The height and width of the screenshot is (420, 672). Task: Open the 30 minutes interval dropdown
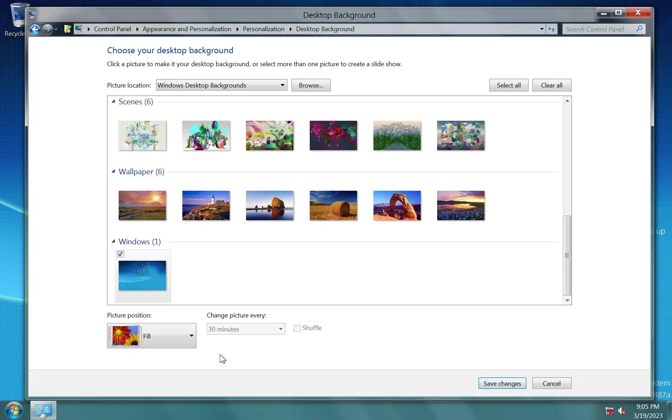(246, 329)
